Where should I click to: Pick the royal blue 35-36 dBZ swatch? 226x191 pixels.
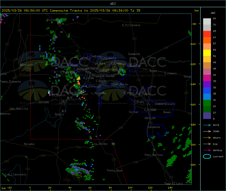(x=207, y=90)
